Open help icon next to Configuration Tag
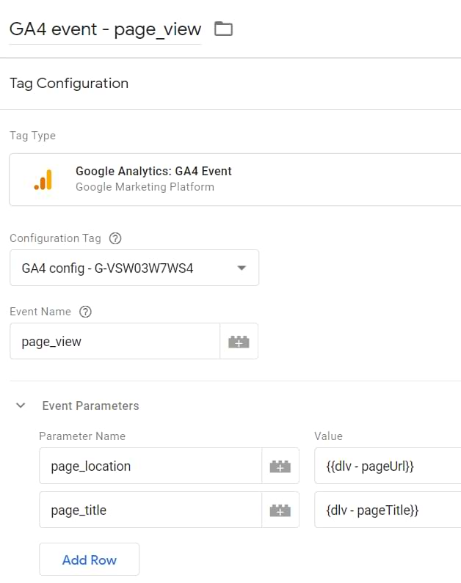Viewport: 461px width, 583px height. pos(115,238)
